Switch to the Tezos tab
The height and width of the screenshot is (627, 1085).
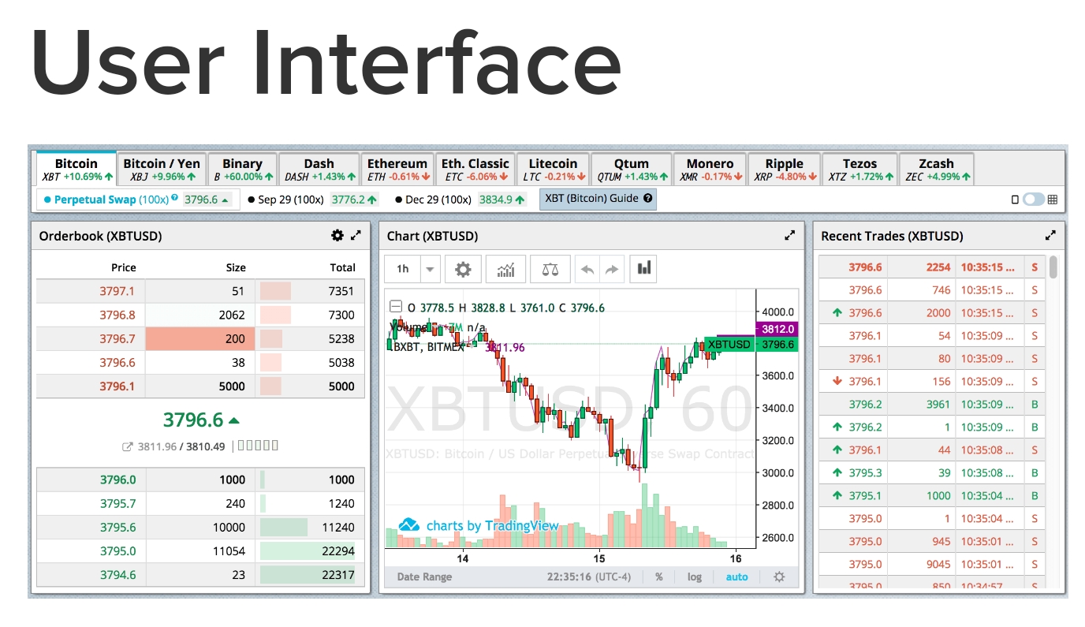point(859,170)
